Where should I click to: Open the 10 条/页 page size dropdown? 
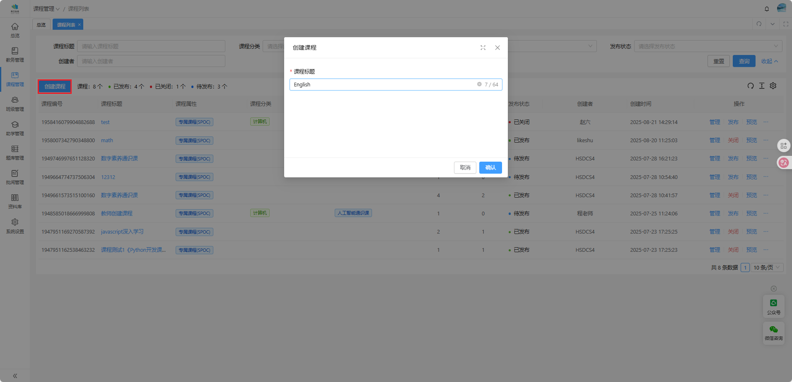(767, 267)
